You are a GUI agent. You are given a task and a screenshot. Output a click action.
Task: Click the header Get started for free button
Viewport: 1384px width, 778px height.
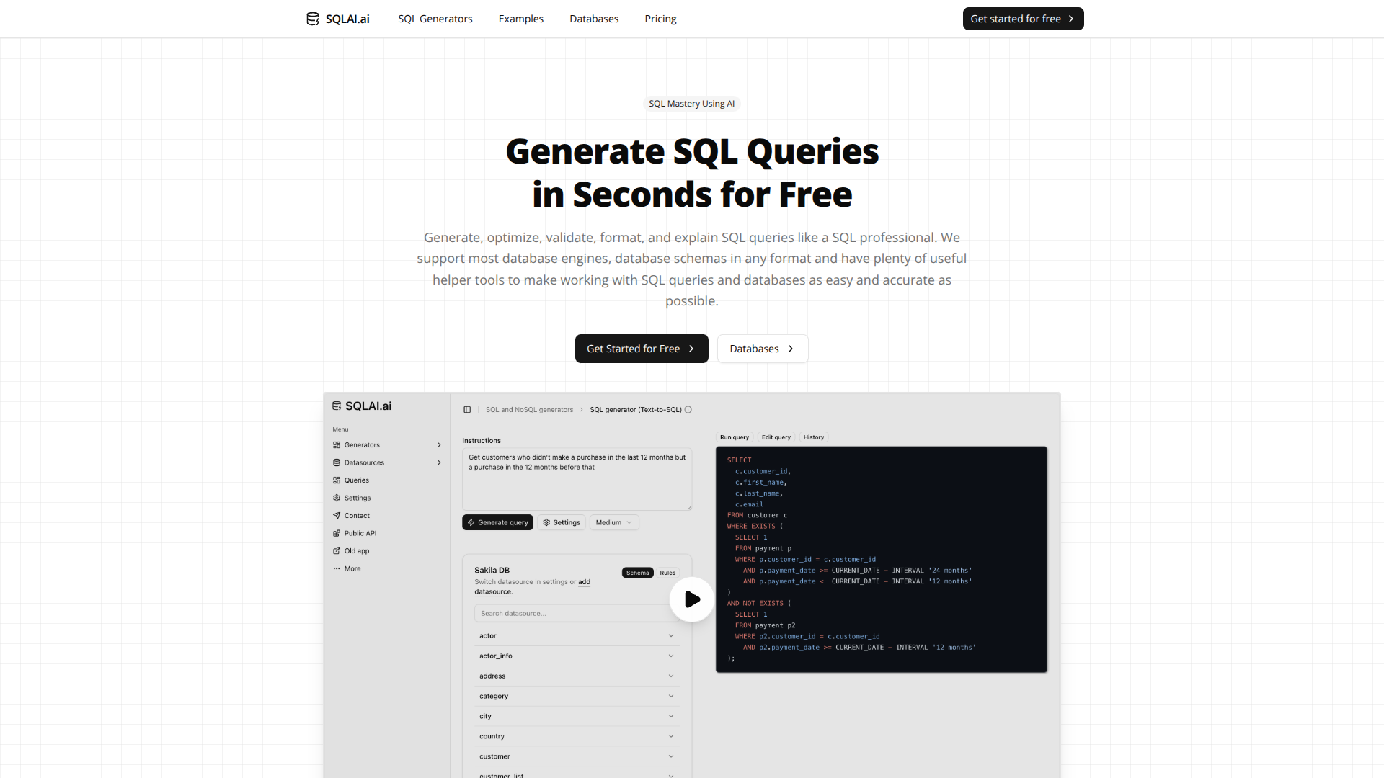pyautogui.click(x=1023, y=19)
